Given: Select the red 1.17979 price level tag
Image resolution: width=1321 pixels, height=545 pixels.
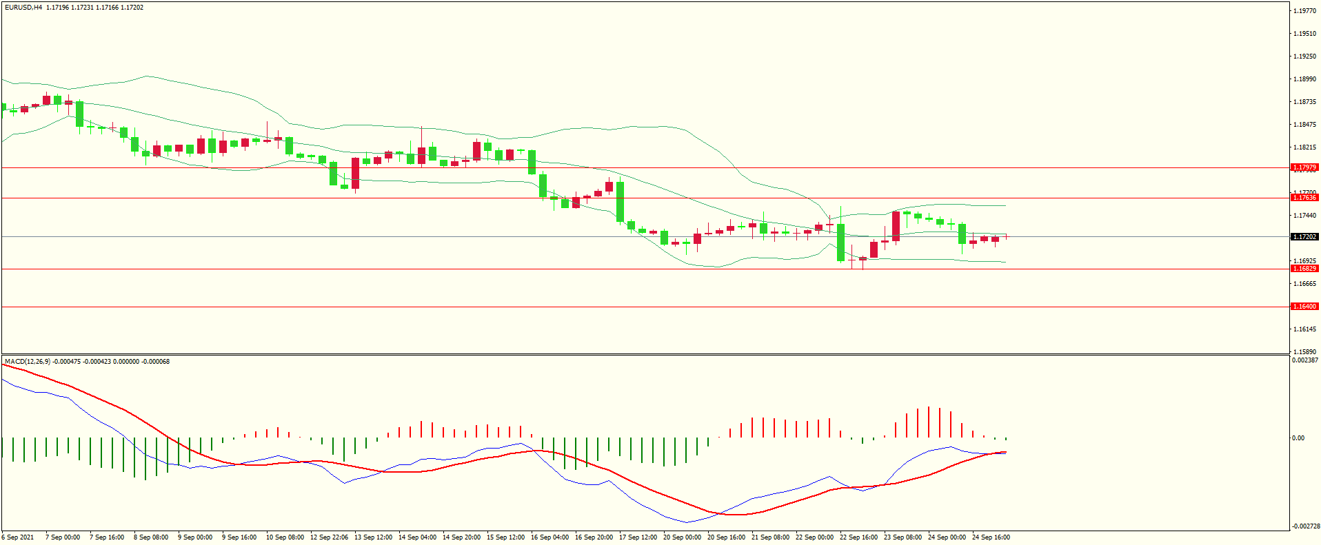Looking at the screenshot, I should click(x=1304, y=167).
